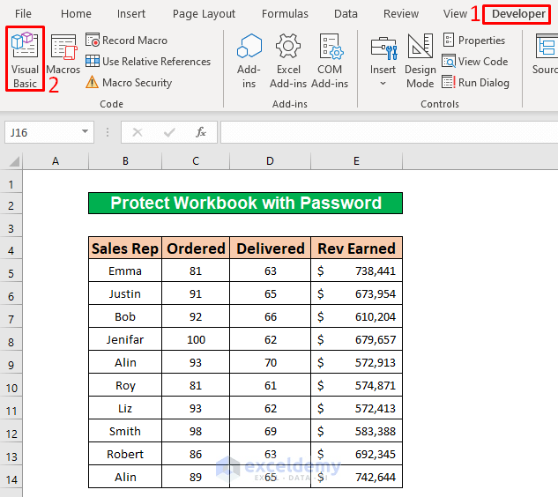Click the Delivered value 69
558x497 pixels.
click(x=270, y=431)
